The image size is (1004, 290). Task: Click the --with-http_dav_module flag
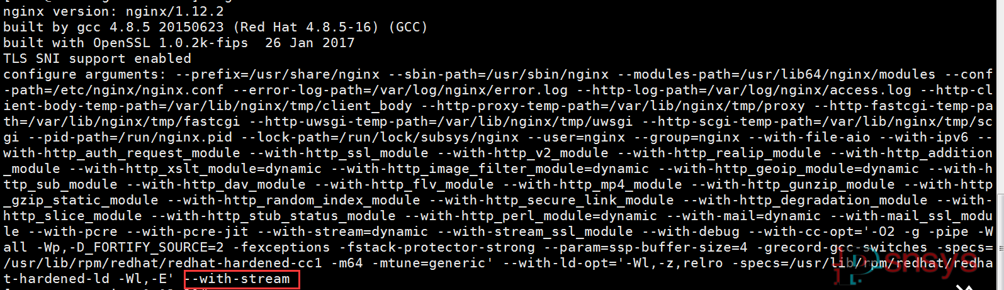(x=216, y=184)
